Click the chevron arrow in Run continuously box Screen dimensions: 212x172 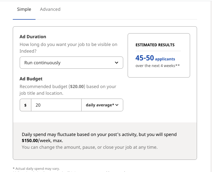(x=117, y=63)
